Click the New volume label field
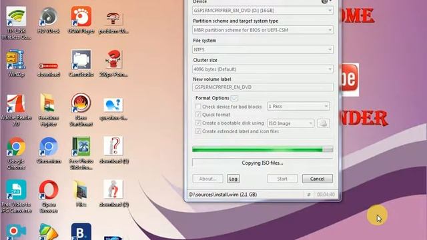Screen dimensions: 427x240 pos(262,87)
